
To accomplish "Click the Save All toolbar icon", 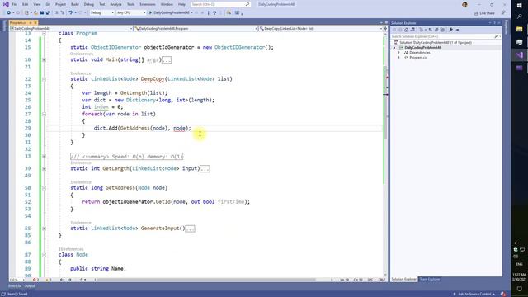I will click(48, 13).
